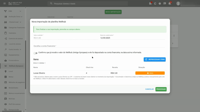Click the Data do recebimento field
Image resolution: width=200 pixels, height=112 pixels.
click(x=132, y=38)
